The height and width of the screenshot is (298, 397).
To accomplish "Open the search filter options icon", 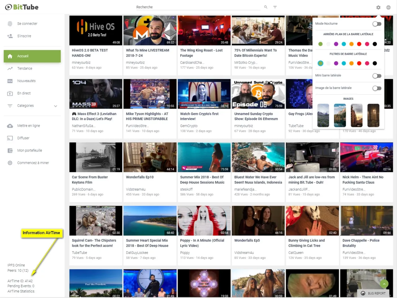I will (275, 7).
